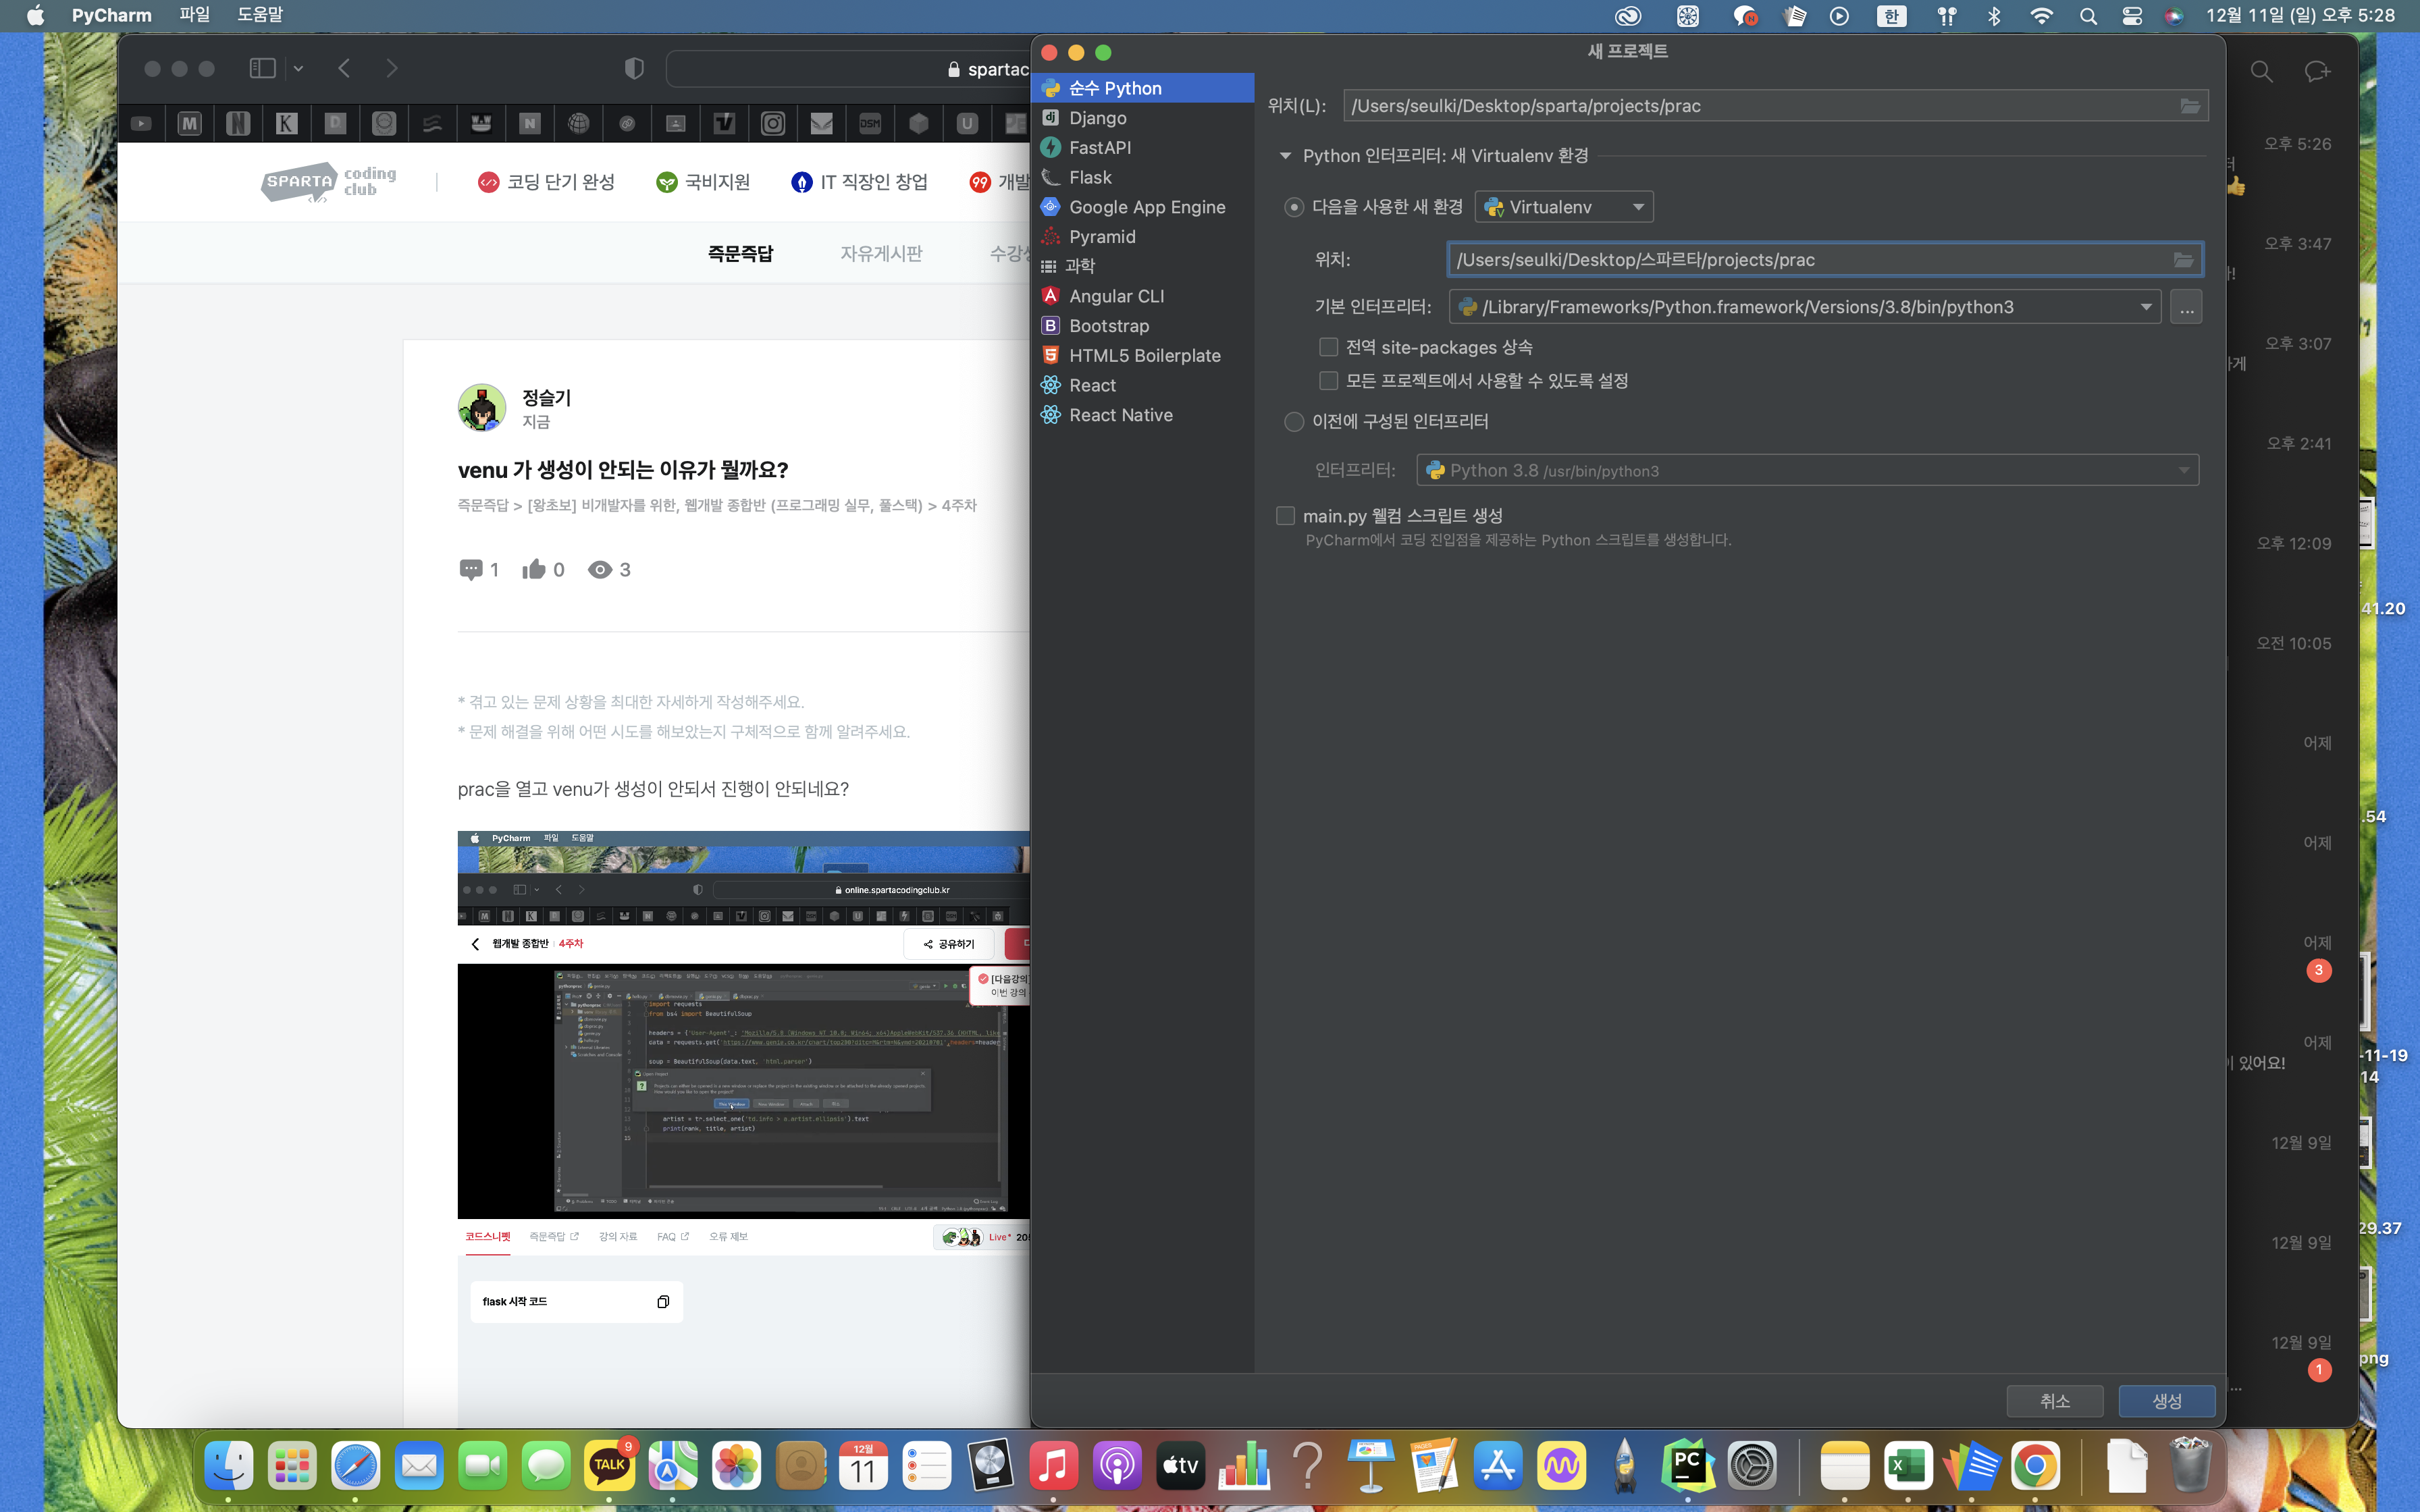Go back with Safari's back arrow

tap(344, 68)
